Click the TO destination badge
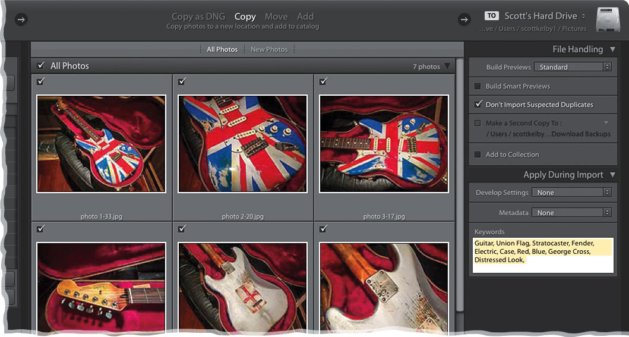 [491, 16]
